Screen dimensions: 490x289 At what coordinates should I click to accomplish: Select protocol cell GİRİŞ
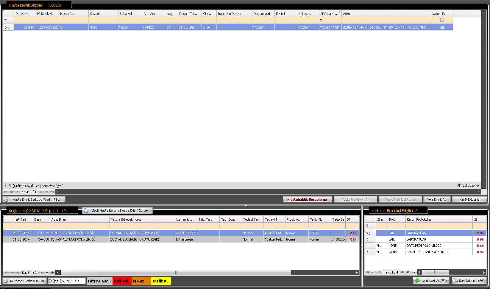397,252
